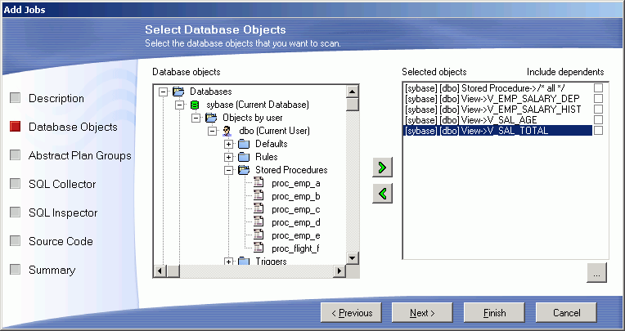Click the gray SQL Collector step marker
Screen dimensions: 625x331
(x=16, y=184)
